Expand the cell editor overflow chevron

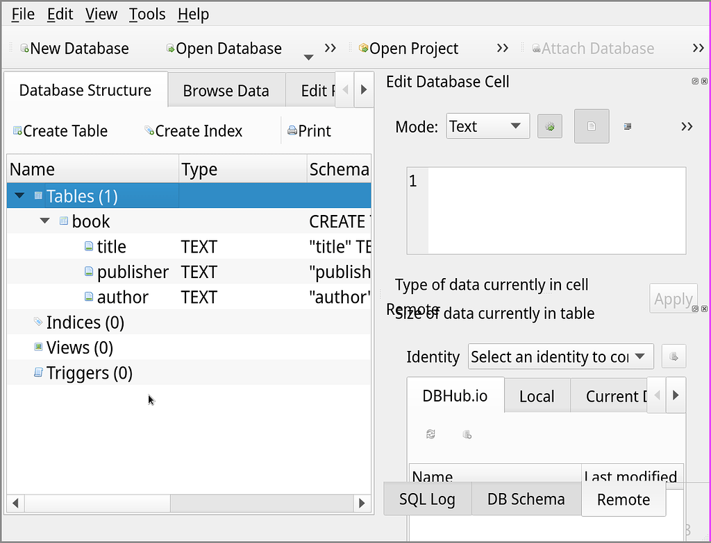pyautogui.click(x=687, y=126)
